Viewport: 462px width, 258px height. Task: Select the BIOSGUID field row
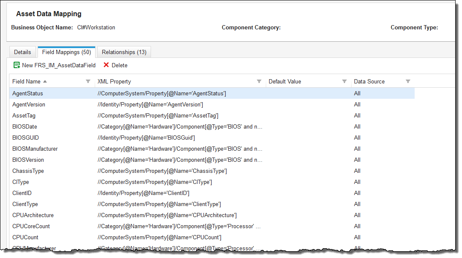coord(26,138)
